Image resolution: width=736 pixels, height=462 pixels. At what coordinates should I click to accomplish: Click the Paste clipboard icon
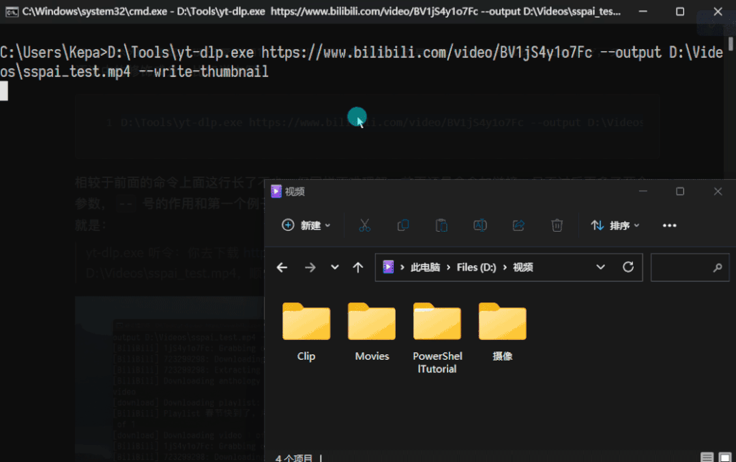pyautogui.click(x=441, y=226)
